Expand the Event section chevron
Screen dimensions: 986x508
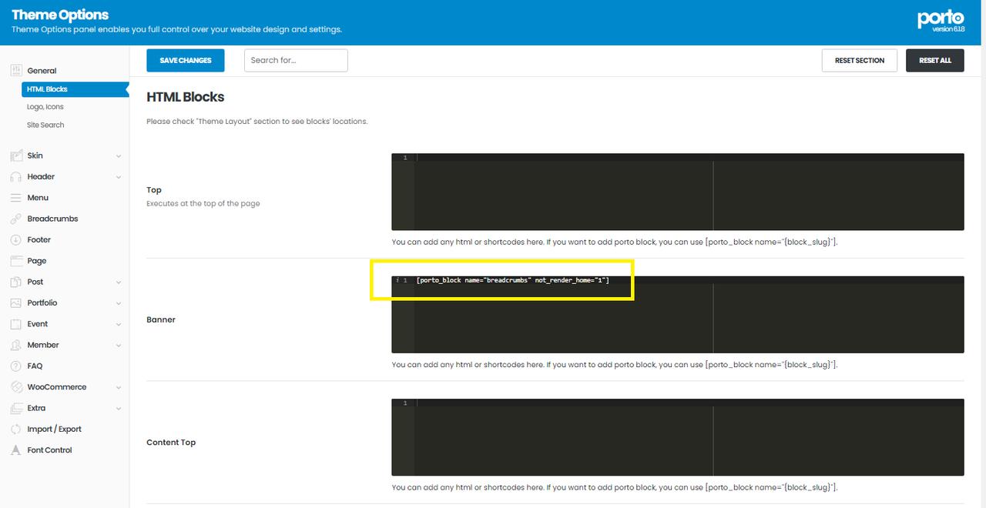pyautogui.click(x=119, y=324)
